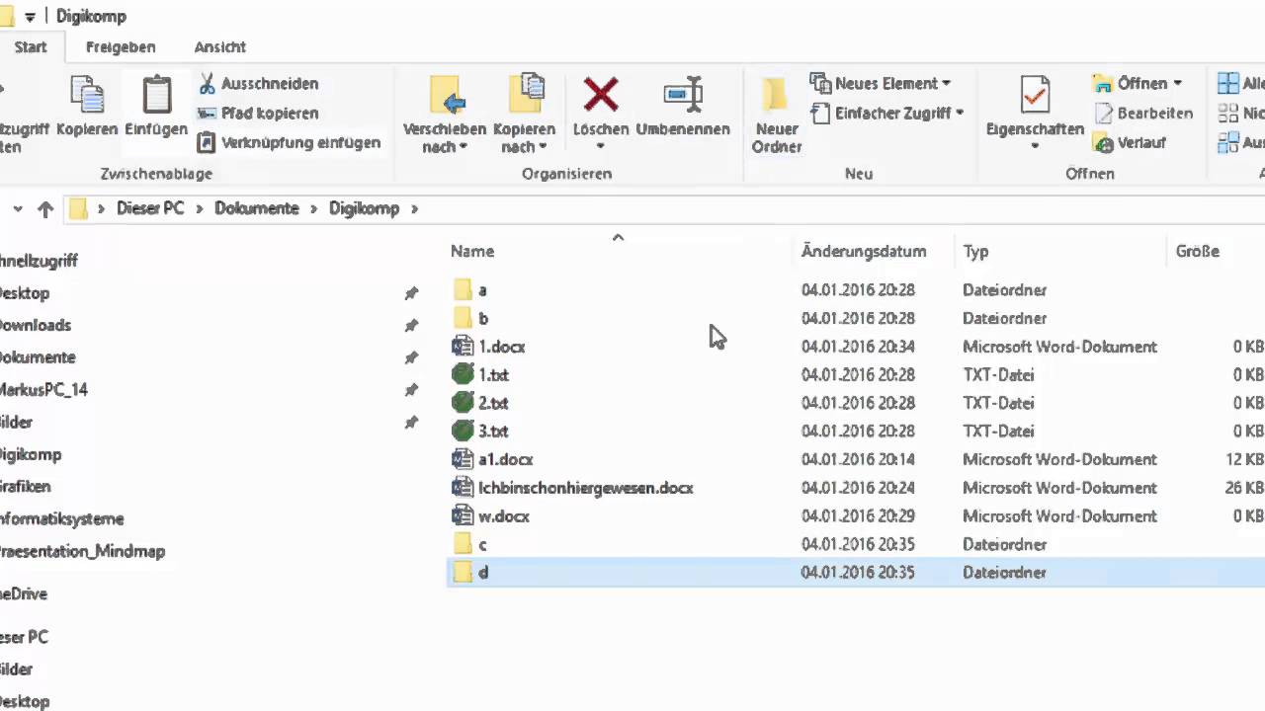
Task: Click the Kopieren icon in Zwischenablage
Action: 87,95
